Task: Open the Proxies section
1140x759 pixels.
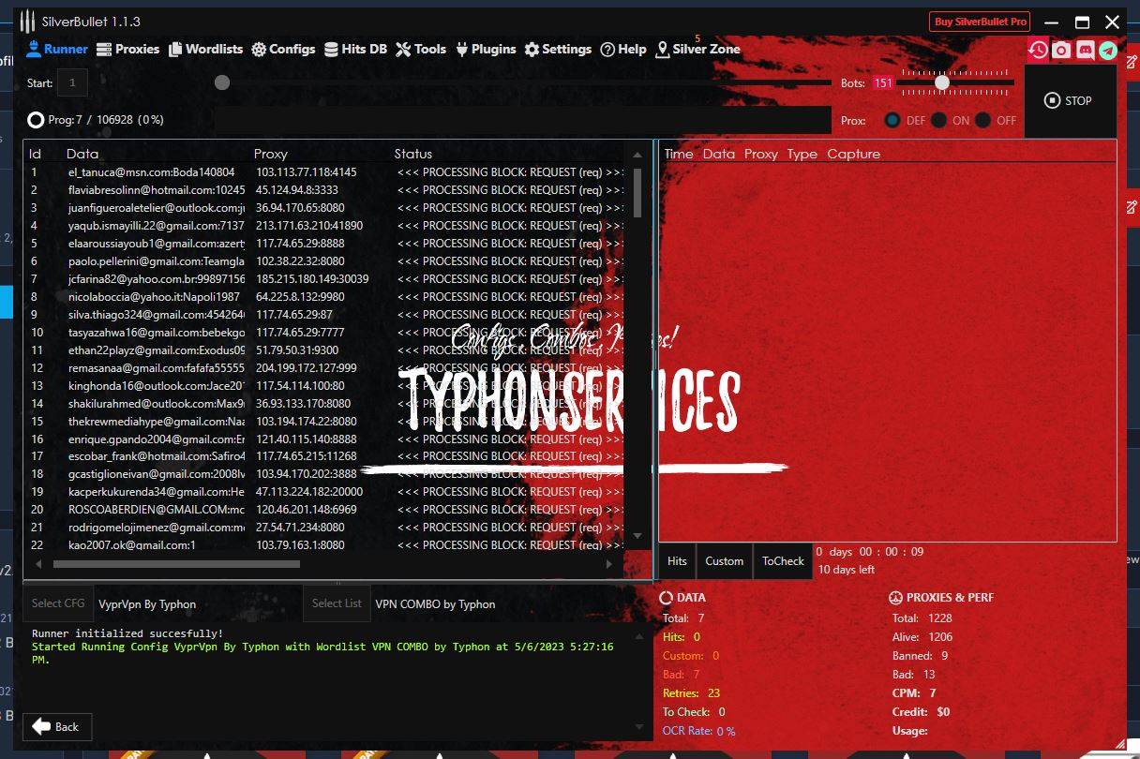Action: click(127, 49)
